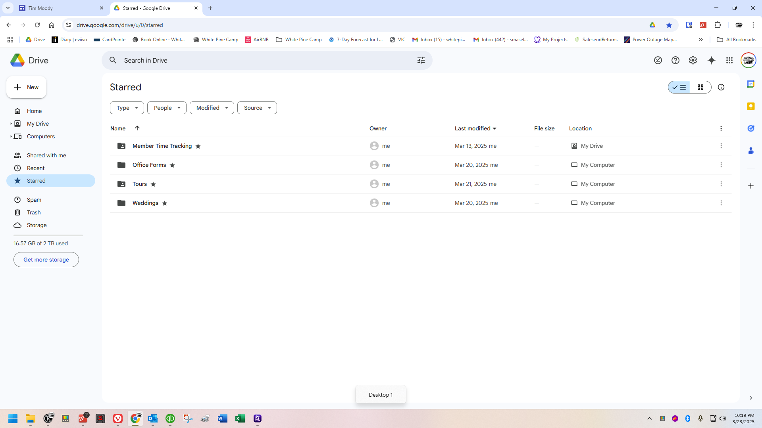Open the Gemini sparkle icon
762x428 pixels.
[711, 60]
